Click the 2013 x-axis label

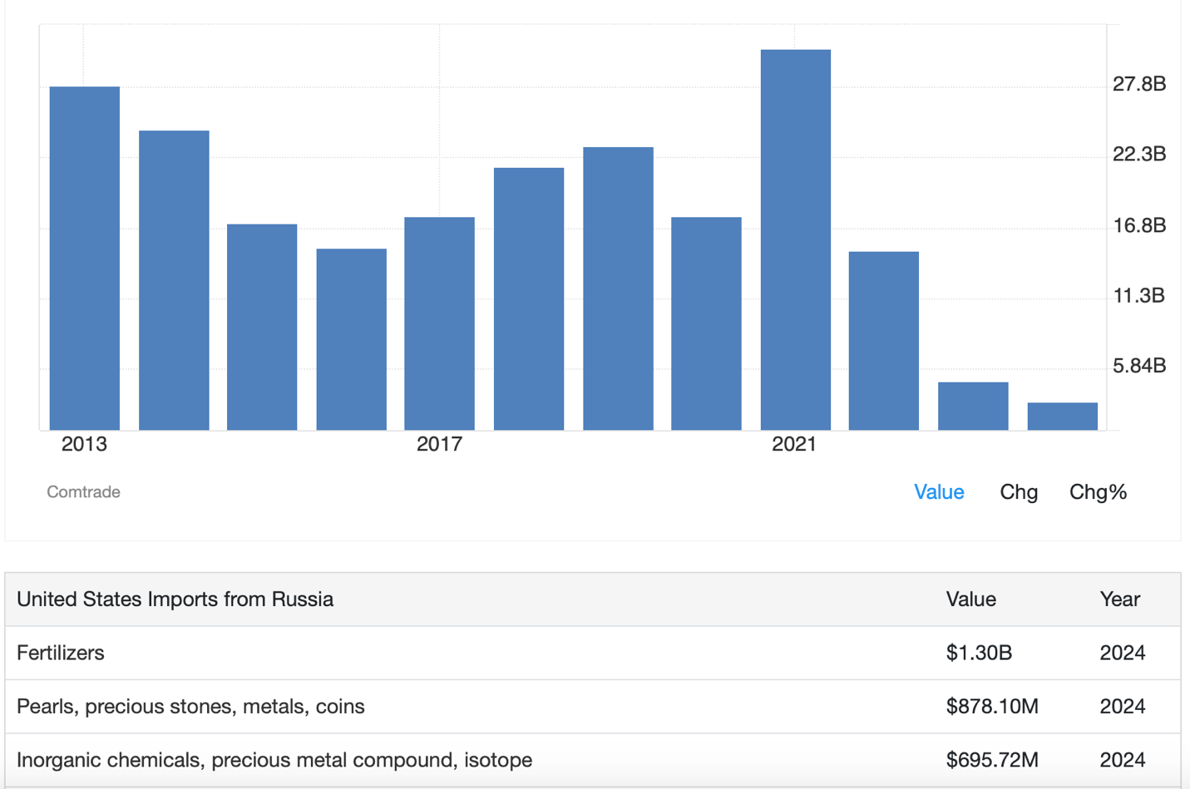pos(84,444)
